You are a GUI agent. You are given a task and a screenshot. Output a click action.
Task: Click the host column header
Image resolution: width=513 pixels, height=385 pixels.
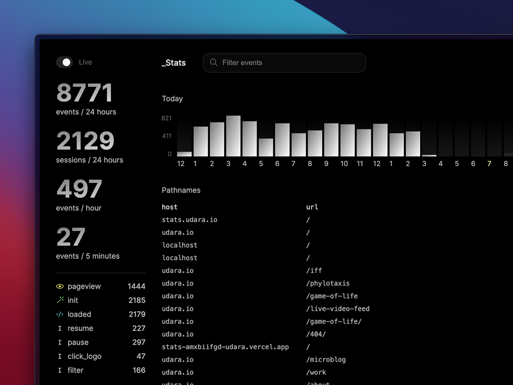(170, 207)
